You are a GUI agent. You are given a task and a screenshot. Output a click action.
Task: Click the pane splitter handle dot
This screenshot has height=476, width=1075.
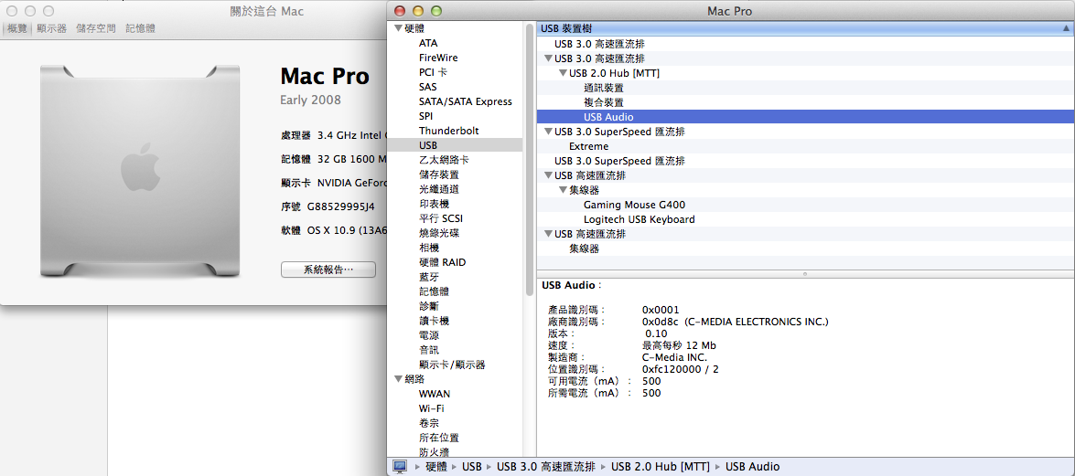[805, 274]
